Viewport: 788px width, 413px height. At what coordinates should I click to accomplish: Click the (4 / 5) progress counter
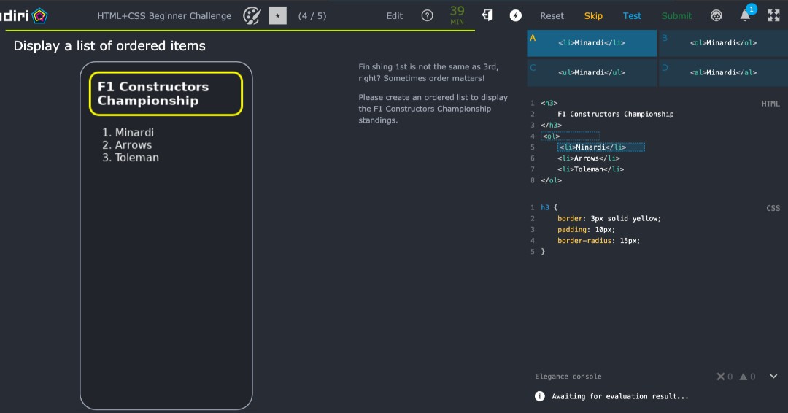click(312, 15)
